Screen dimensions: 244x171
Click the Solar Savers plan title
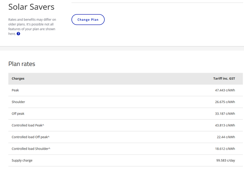pos(31,7)
